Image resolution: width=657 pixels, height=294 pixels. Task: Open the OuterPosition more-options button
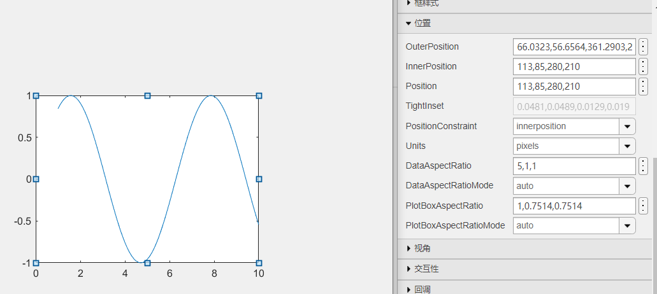643,46
